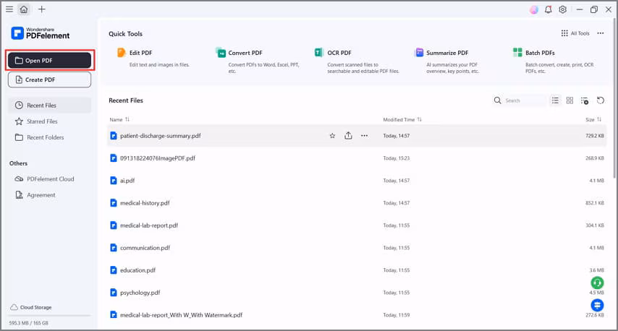Open education.pdf file
The height and width of the screenshot is (331, 618).
pos(357,270)
